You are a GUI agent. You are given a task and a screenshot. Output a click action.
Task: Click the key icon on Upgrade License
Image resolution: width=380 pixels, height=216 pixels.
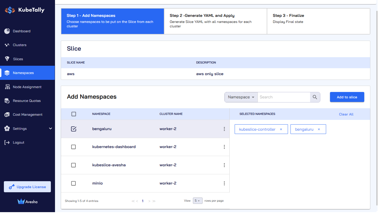(12, 187)
